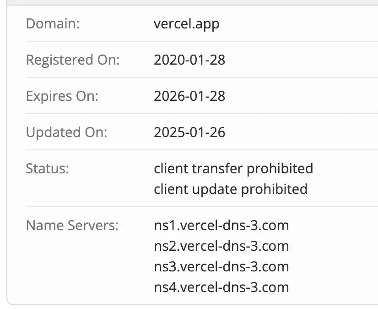
Task: Select the ns1.vercel-dns-3.com name server
Action: click(221, 225)
